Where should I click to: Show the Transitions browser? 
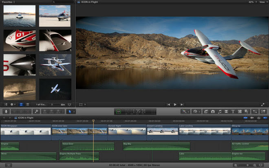coord(226,112)
